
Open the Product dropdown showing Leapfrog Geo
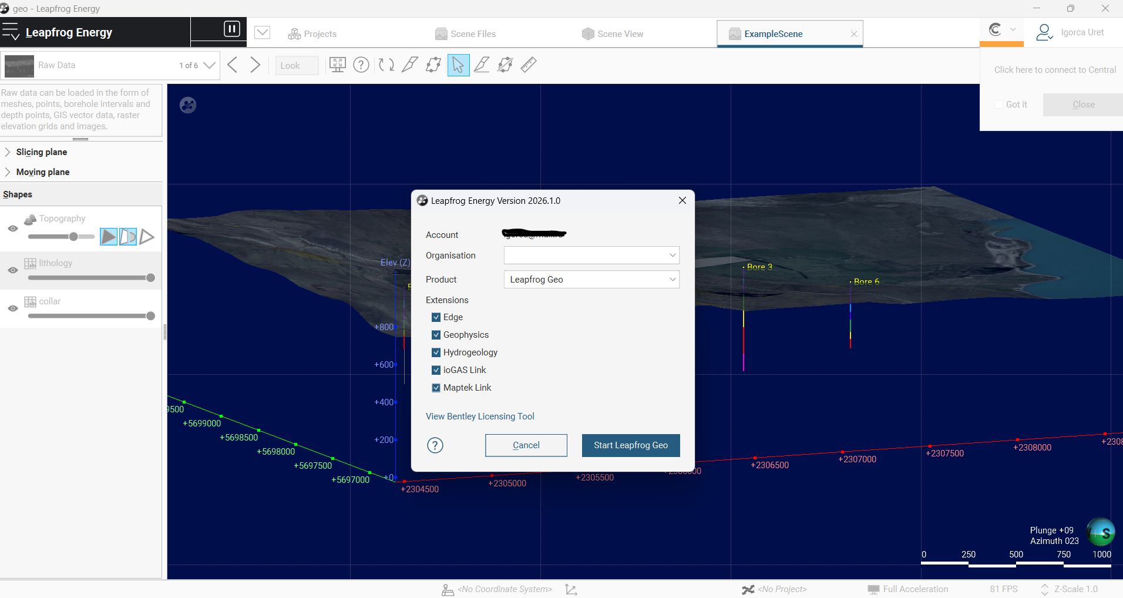[x=591, y=280]
